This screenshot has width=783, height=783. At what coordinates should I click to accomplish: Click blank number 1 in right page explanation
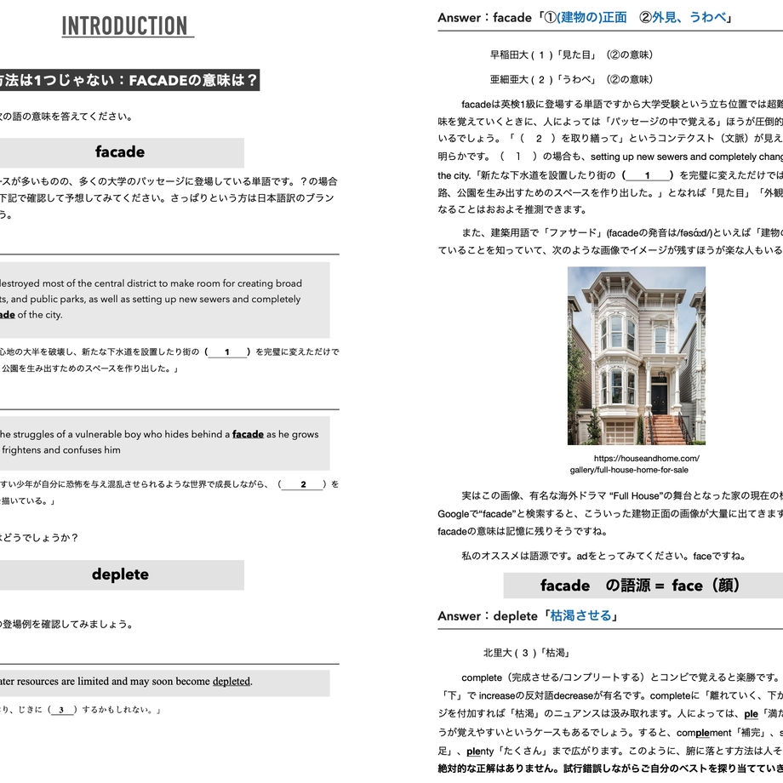pyautogui.click(x=647, y=175)
